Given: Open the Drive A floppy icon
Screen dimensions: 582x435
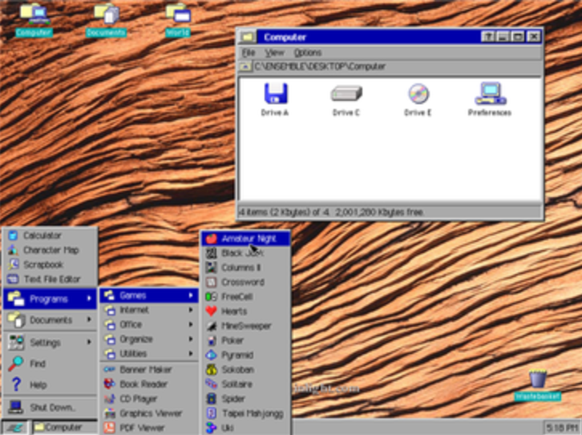Looking at the screenshot, I should point(276,94).
